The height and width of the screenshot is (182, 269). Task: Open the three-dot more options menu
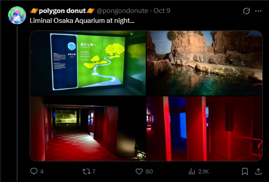tap(258, 11)
